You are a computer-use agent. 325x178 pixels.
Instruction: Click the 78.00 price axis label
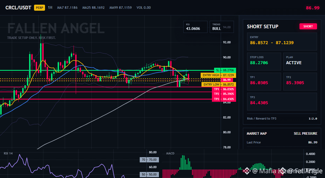point(227,147)
